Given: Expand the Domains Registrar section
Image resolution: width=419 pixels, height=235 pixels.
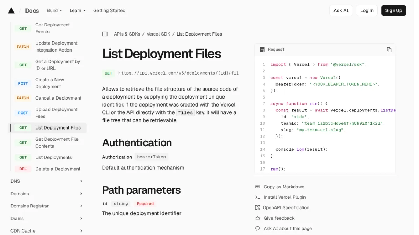Looking at the screenshot, I should 47,206.
